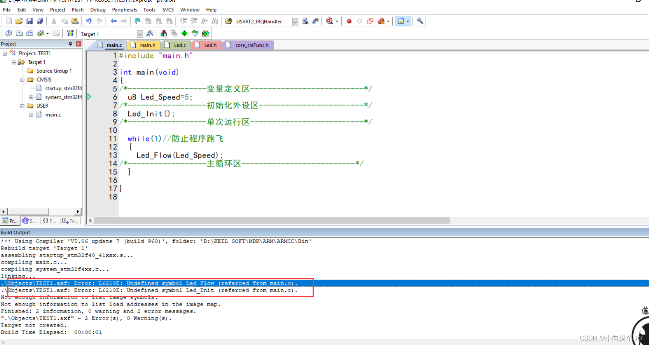Unindent the selected text

[x=194, y=21]
